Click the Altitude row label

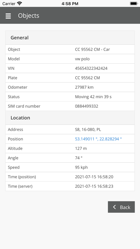coord(15,148)
